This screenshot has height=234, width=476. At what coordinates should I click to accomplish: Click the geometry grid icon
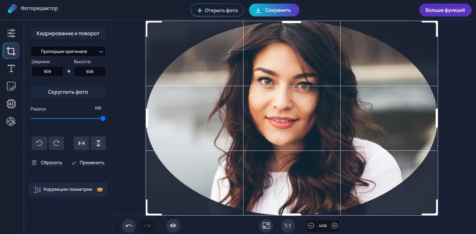pyautogui.click(x=37, y=190)
